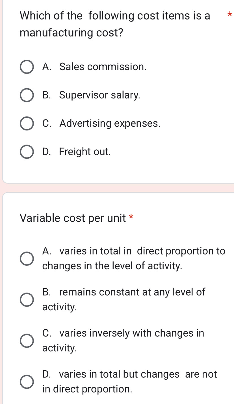This screenshot has height=404, width=234.
Task: Pick radio for 'changes are not in direct proportion'
Action: tap(27, 382)
